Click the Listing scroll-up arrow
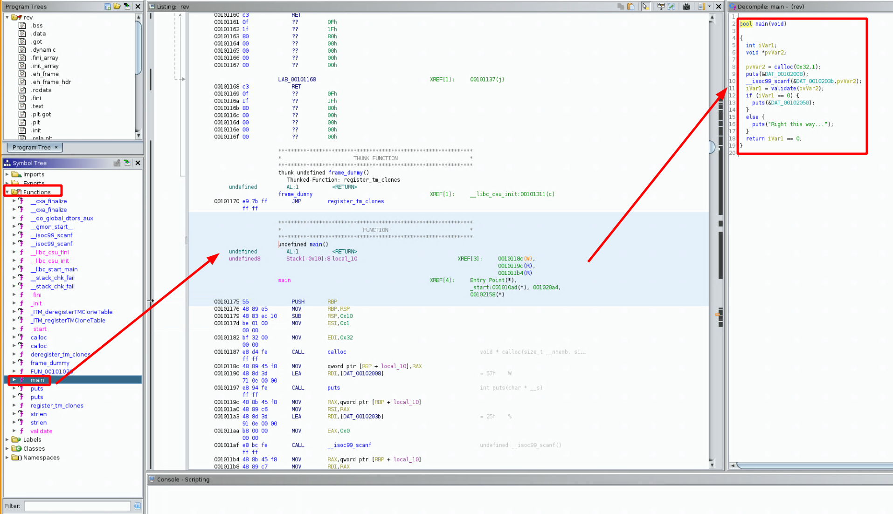Screen dimensions: 893x514 click(712, 17)
